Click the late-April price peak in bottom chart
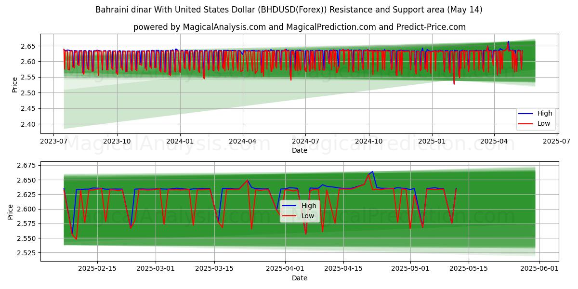The height and width of the screenshot is (289, 578). (x=372, y=171)
